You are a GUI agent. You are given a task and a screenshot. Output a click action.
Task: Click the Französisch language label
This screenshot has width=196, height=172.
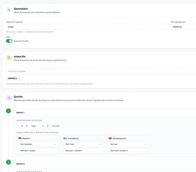click(x=73, y=138)
